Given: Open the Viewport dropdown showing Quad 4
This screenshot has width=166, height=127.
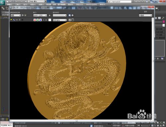Looking at the screenshot, I should (40, 15).
